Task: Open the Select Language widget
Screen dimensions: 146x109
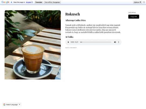Action: (12, 105)
